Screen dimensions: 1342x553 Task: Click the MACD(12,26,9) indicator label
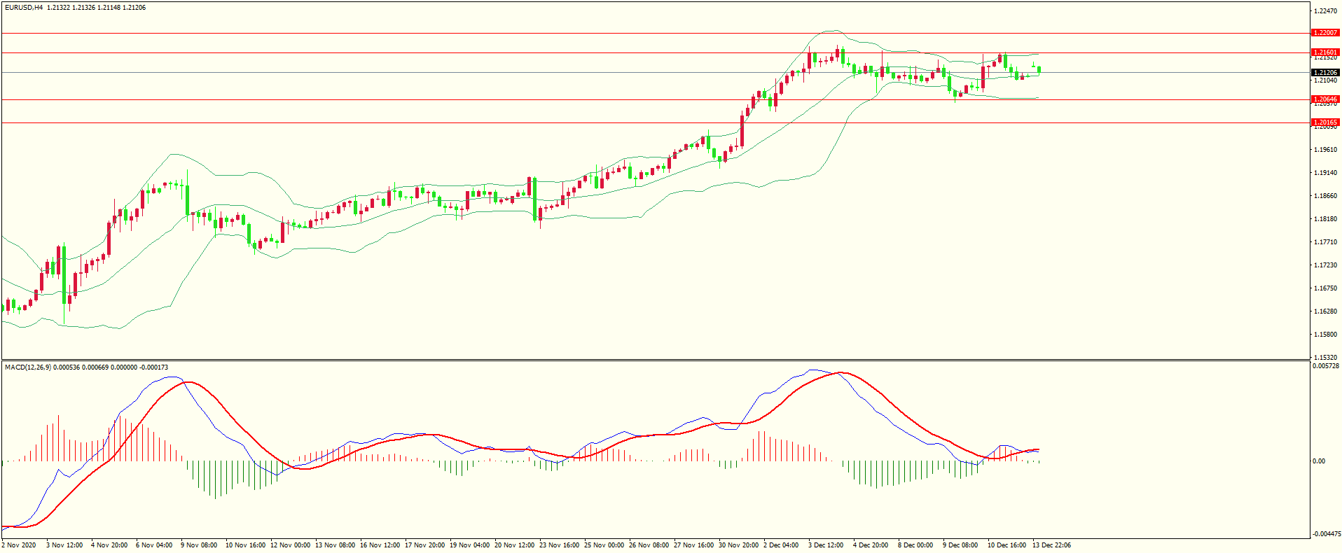27,367
